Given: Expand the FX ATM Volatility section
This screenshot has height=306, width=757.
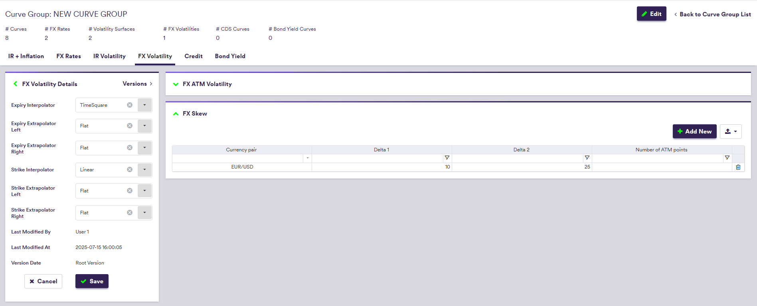Looking at the screenshot, I should tap(176, 84).
